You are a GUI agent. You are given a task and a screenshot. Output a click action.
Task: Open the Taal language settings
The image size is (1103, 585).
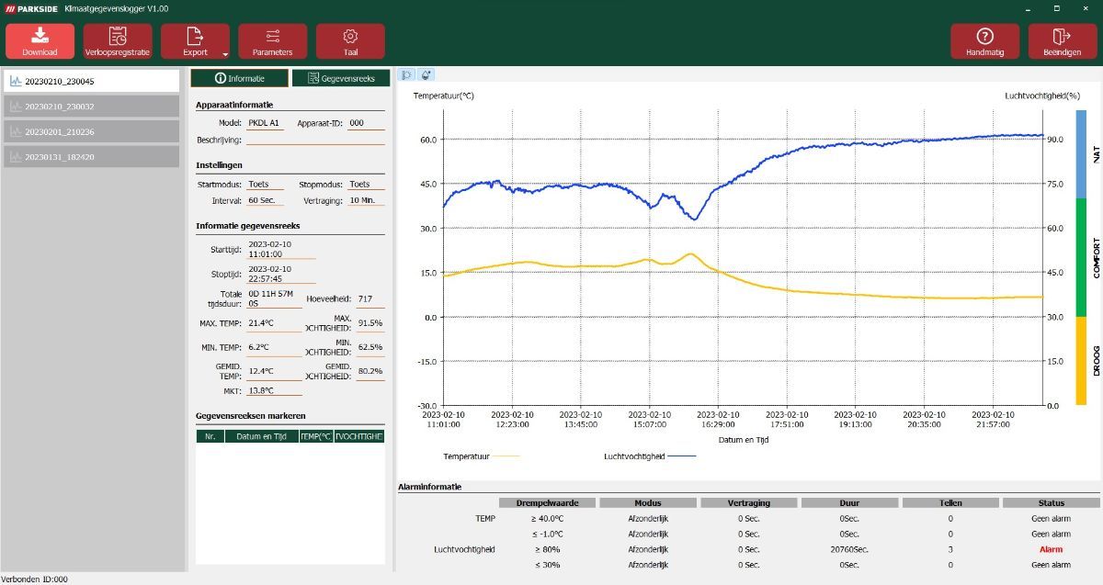pyautogui.click(x=350, y=41)
